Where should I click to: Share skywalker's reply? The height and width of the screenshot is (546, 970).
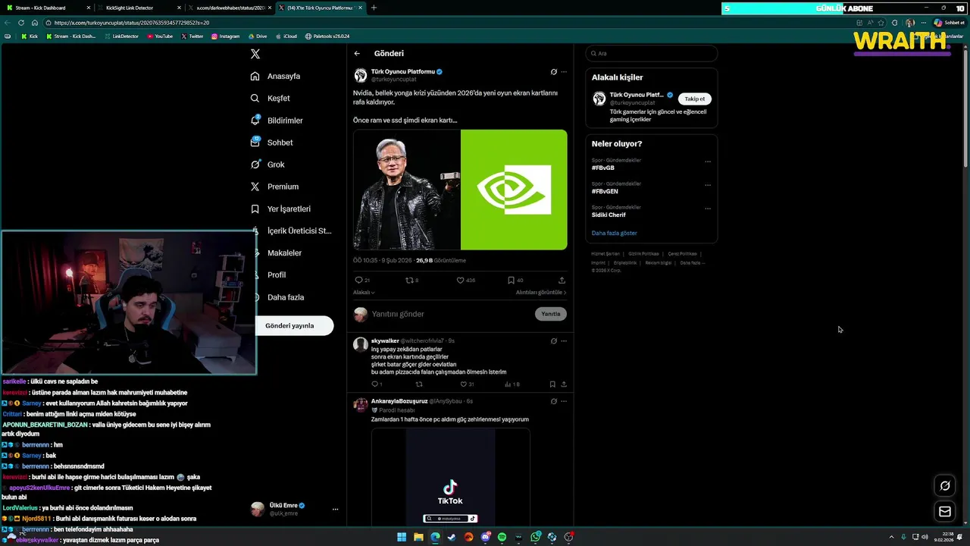pos(564,384)
